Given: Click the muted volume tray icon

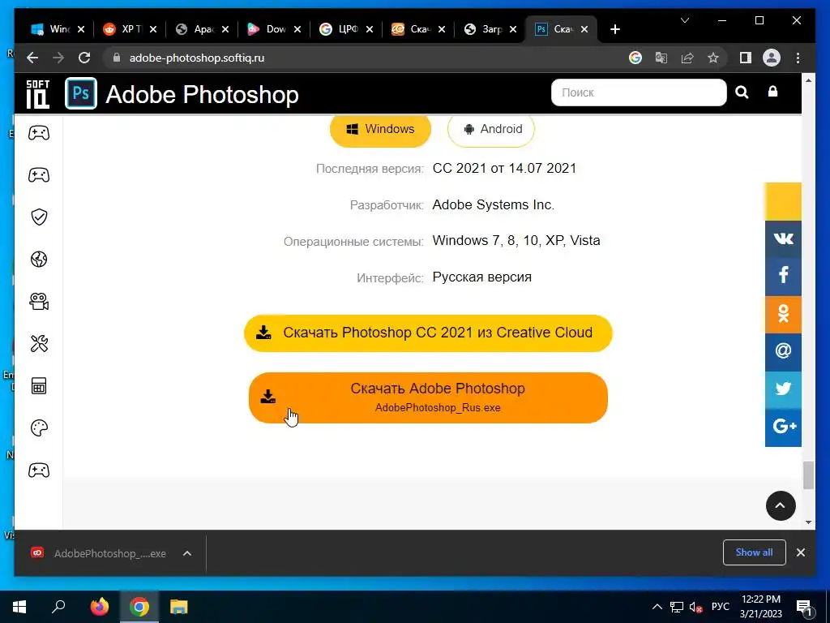Looking at the screenshot, I should tap(695, 607).
